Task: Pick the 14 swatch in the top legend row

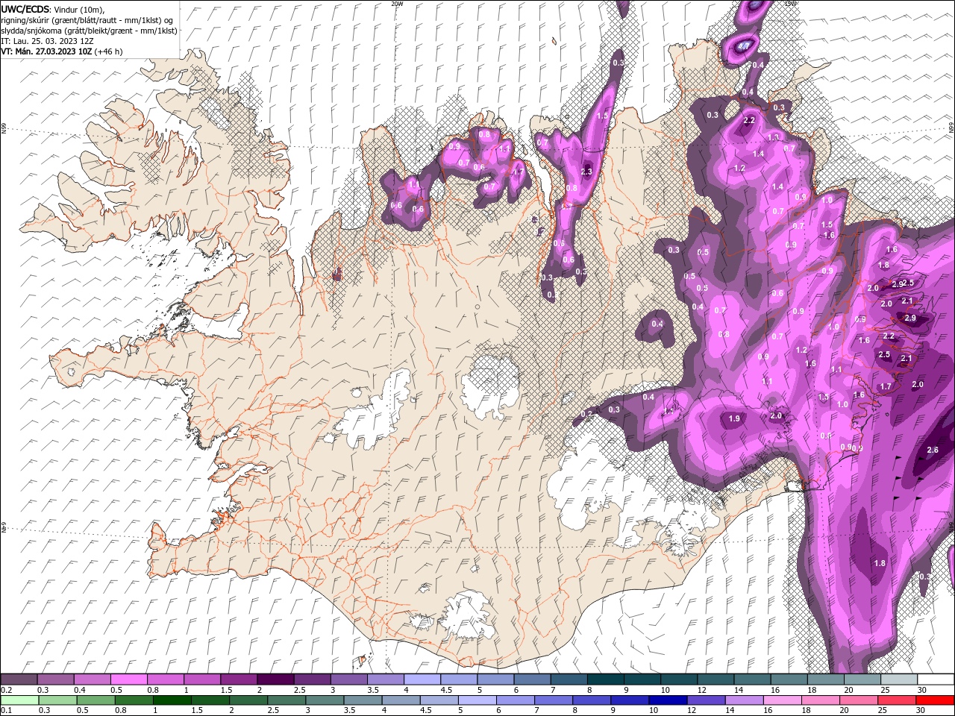Action: [752, 679]
